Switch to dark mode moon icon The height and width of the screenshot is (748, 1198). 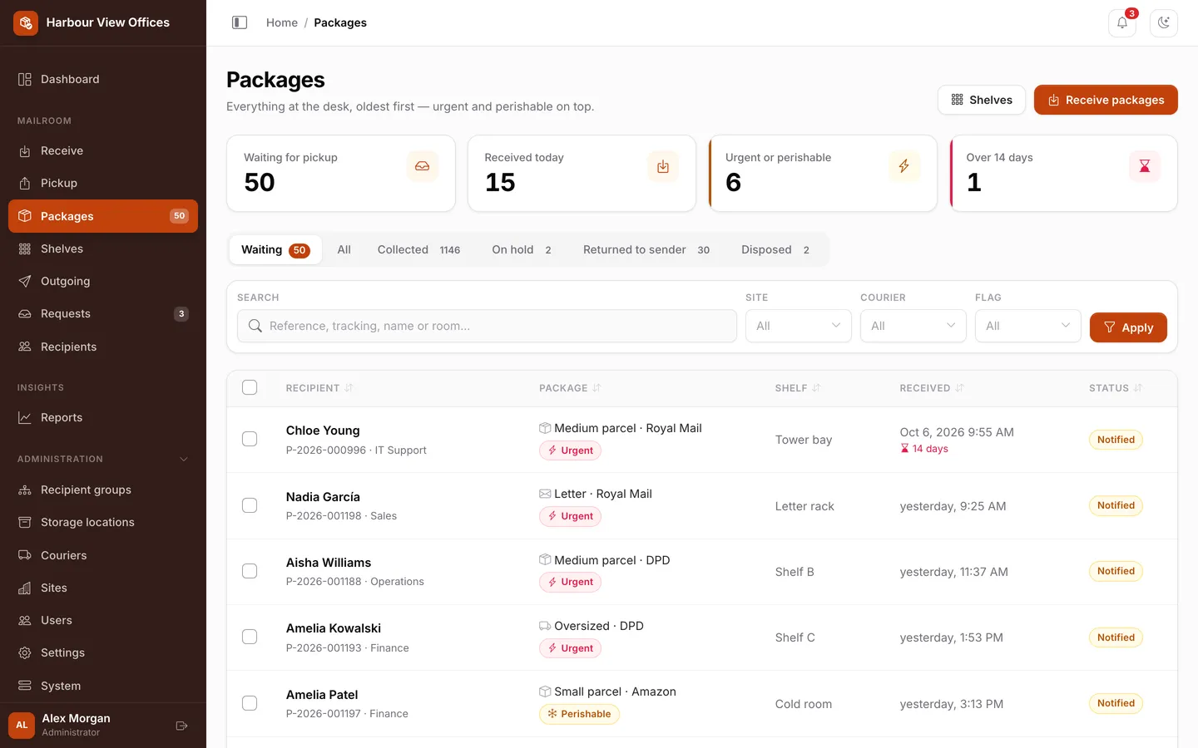tap(1164, 22)
